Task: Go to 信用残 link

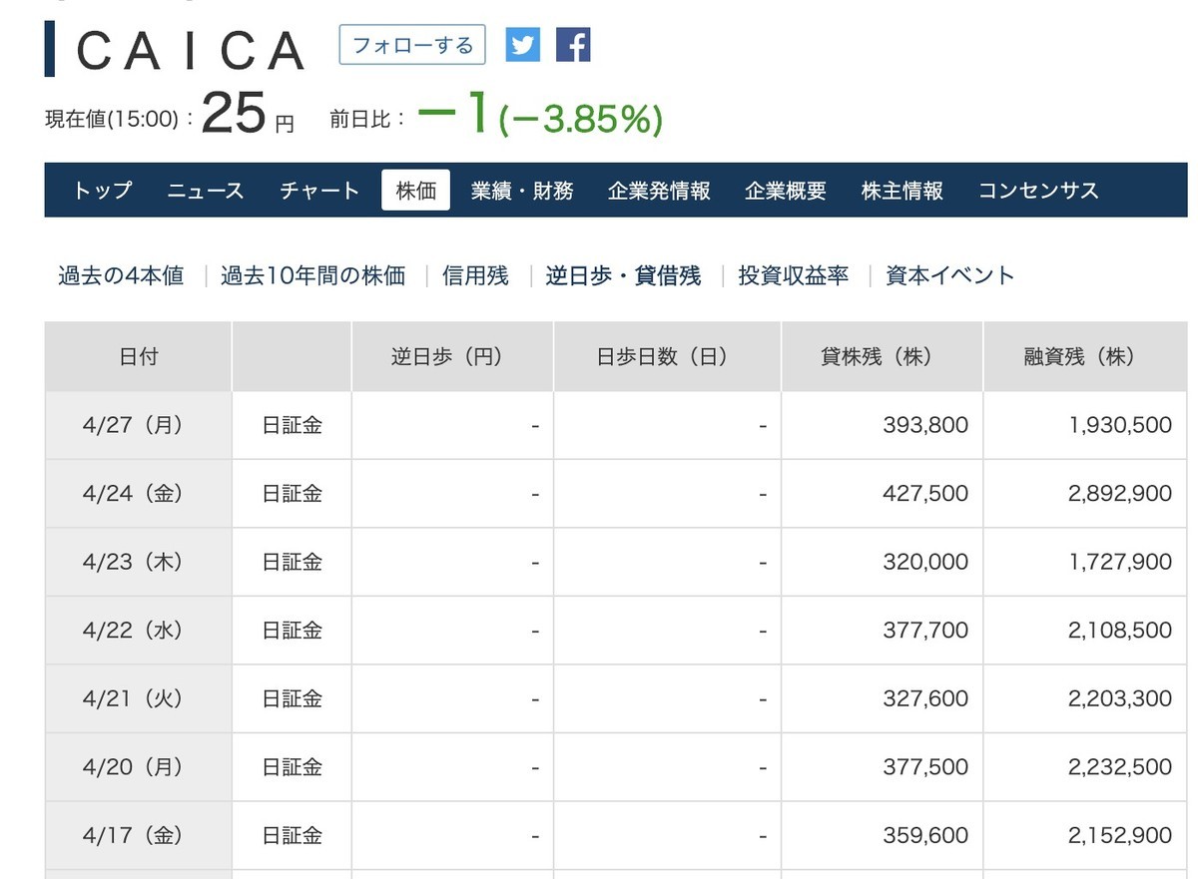Action: coord(475,275)
